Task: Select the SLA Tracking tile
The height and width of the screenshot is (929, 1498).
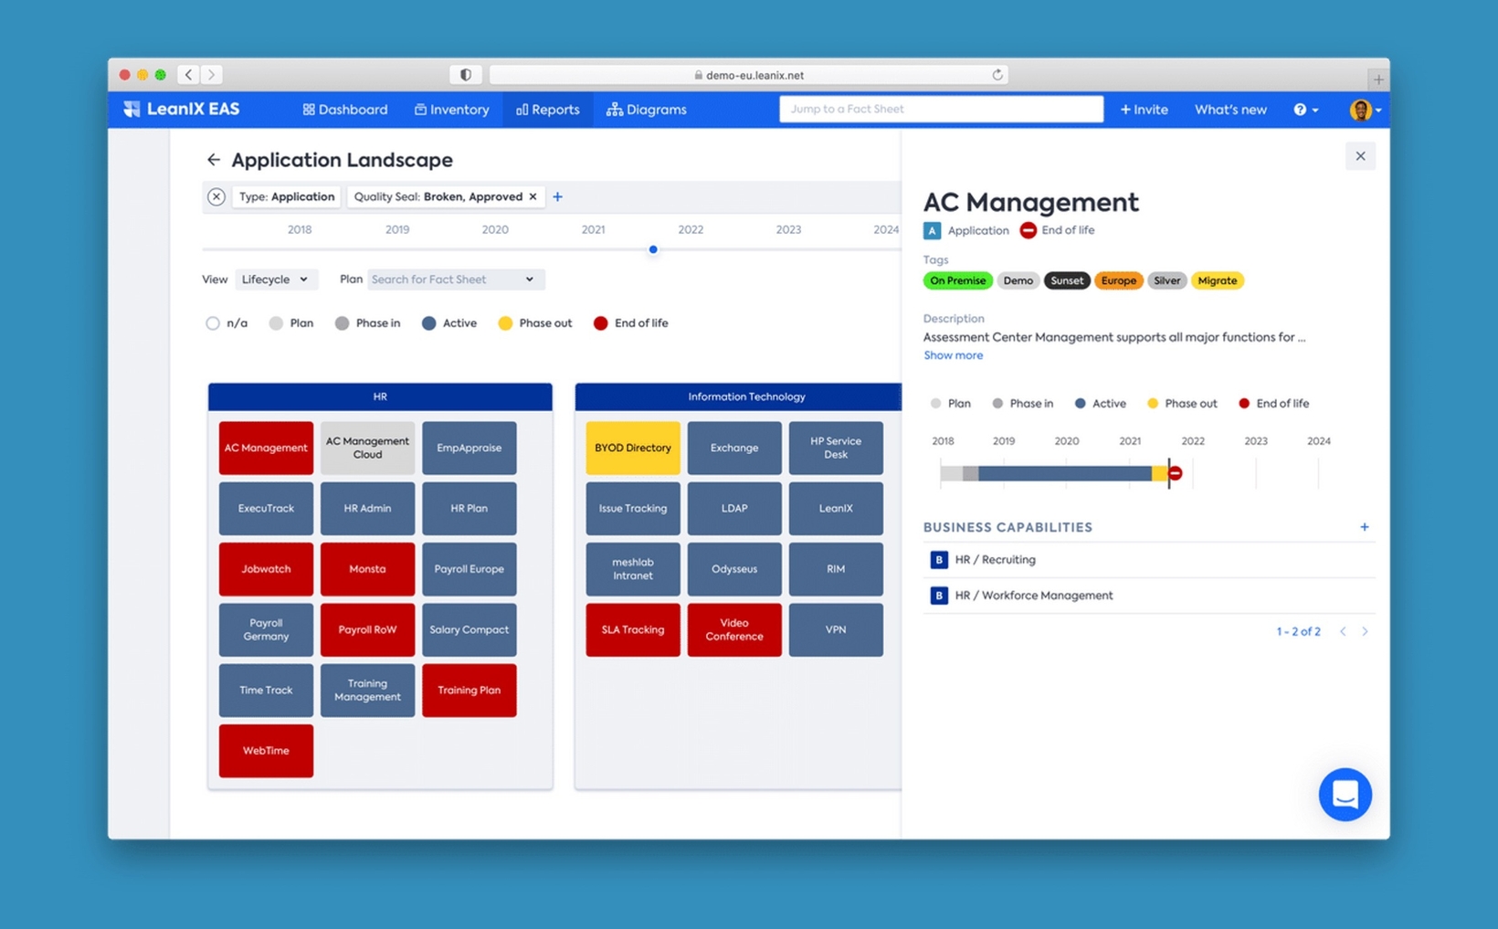Action: [633, 629]
